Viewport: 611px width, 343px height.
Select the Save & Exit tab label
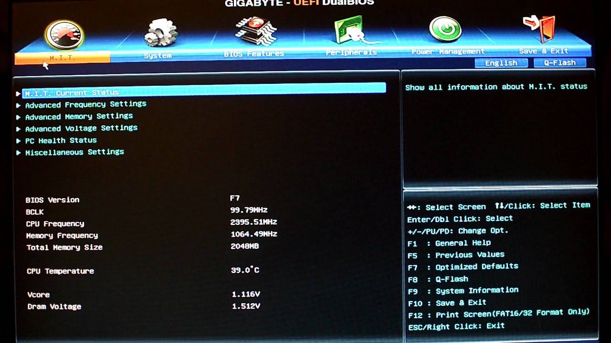click(544, 51)
